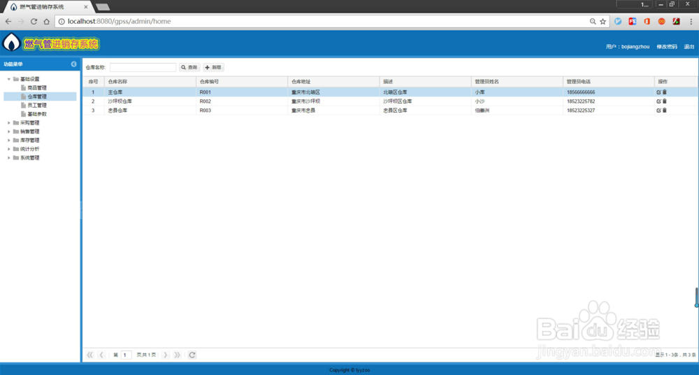Expand the 系统管理 tree folder
The width and height of the screenshot is (699, 375).
[9, 157]
